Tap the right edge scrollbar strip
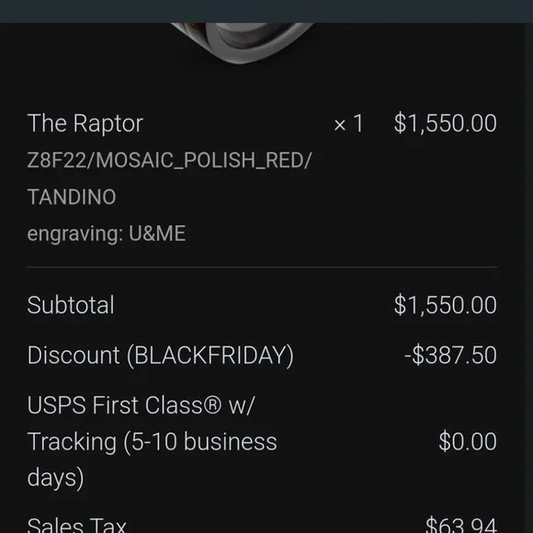533x533 pixels. click(528, 278)
